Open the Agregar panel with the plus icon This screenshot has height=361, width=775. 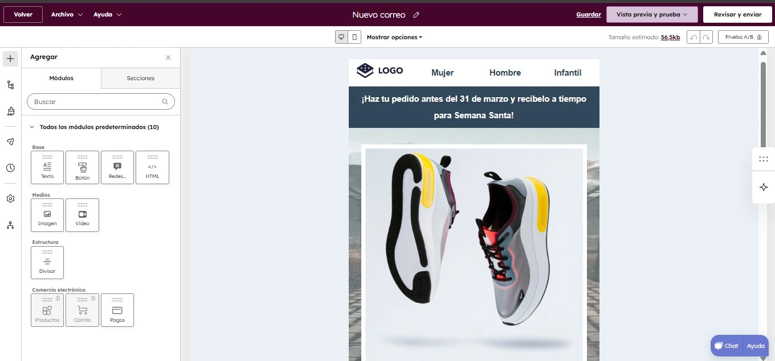coord(10,58)
